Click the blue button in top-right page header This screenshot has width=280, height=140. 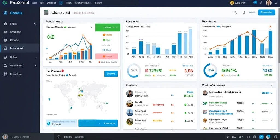click(x=266, y=13)
